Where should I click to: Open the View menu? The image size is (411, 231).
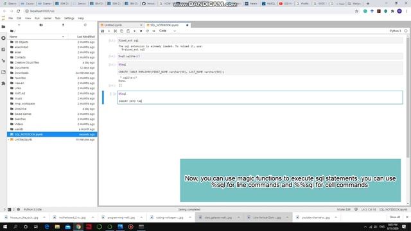28,19
